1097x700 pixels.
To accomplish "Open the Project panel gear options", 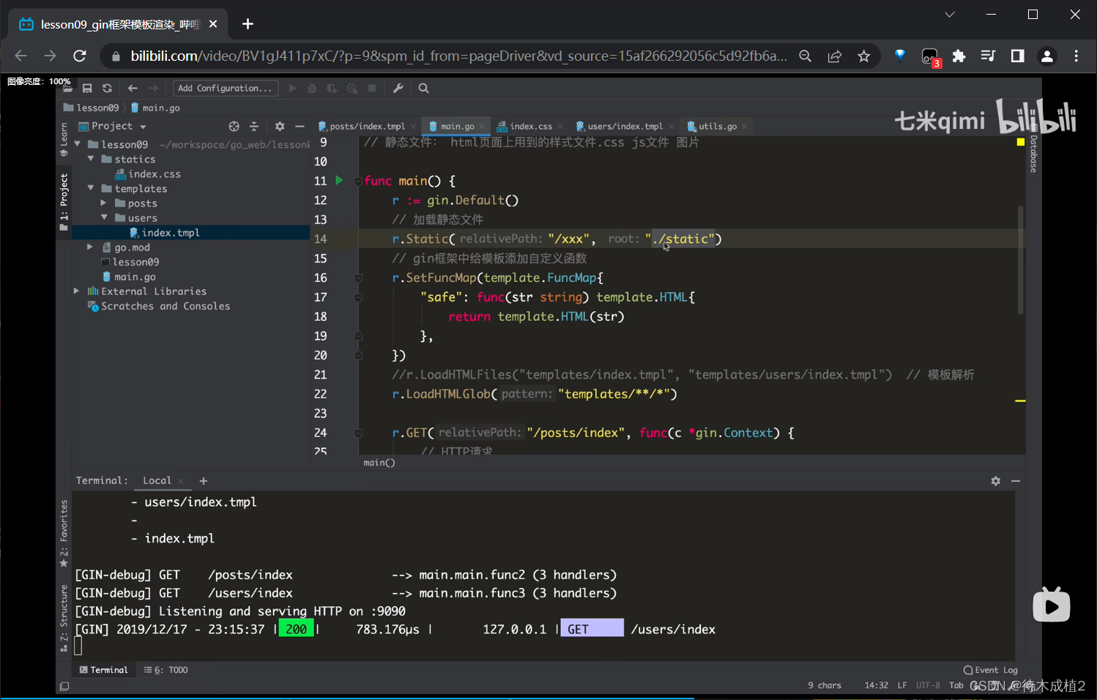I will [x=279, y=127].
